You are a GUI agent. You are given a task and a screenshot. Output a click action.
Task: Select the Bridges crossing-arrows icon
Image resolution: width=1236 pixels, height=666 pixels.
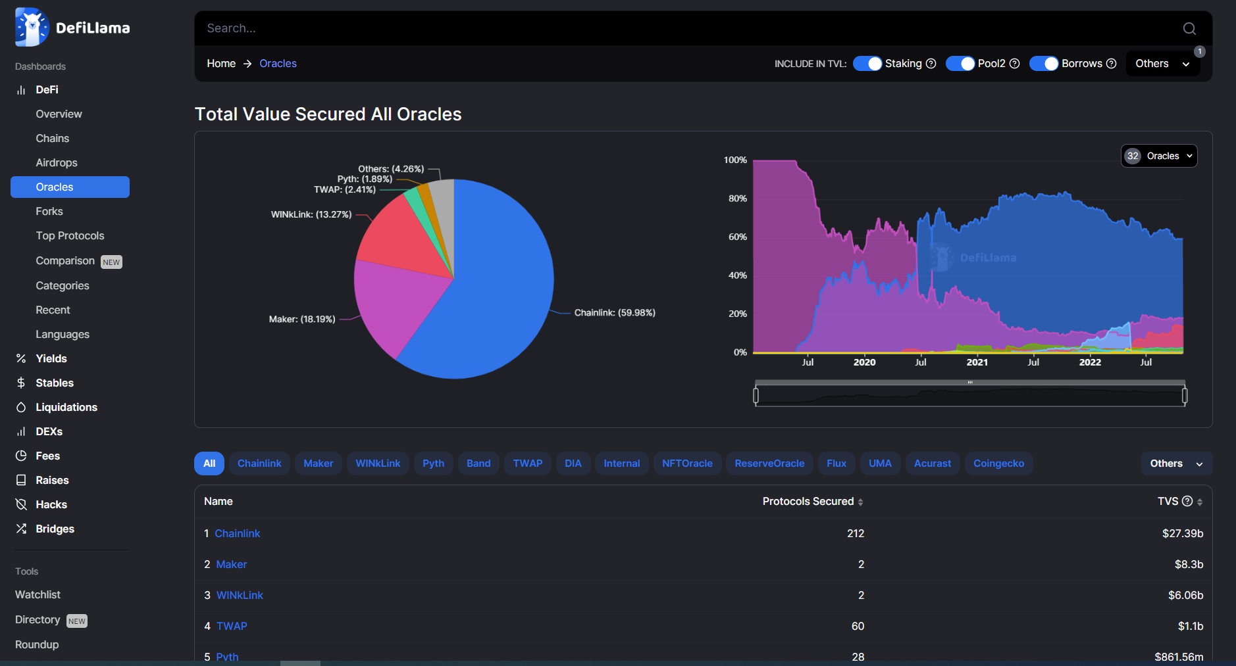tap(20, 529)
